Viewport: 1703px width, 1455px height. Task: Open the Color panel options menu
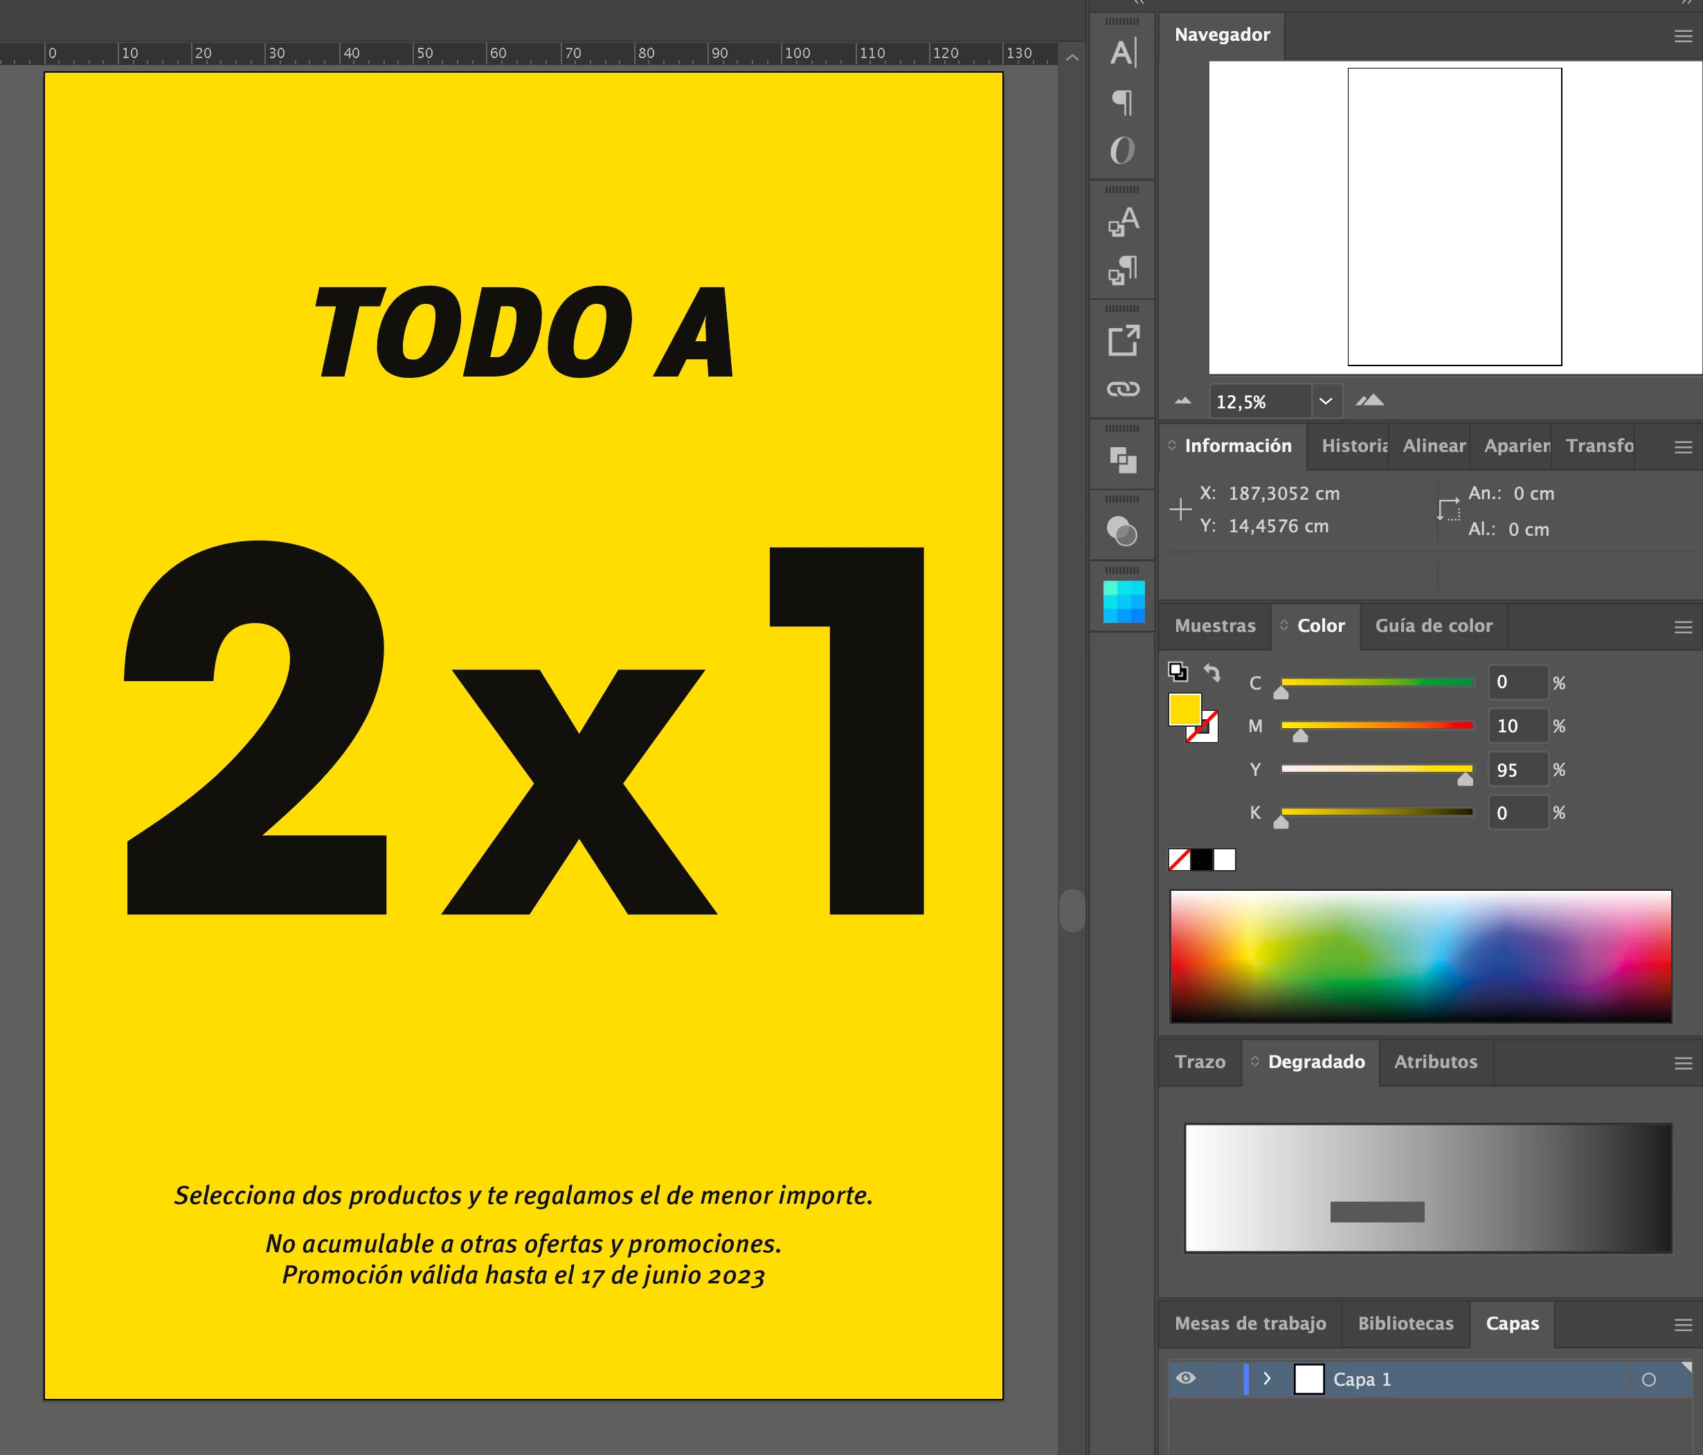(x=1682, y=627)
